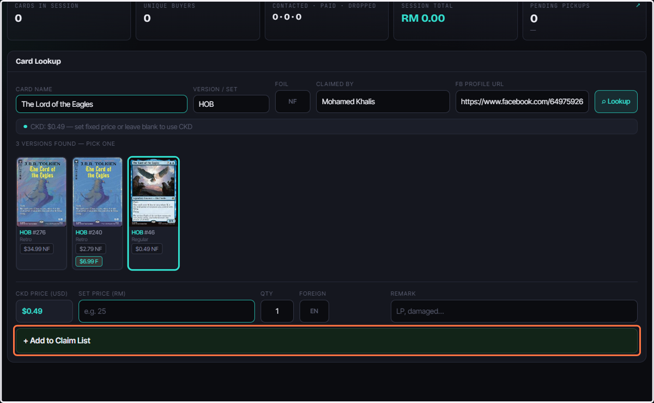Click into the Remark field

(x=514, y=311)
